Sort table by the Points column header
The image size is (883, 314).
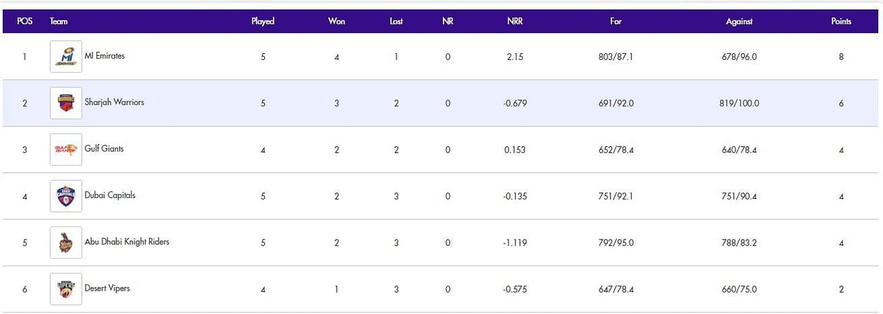[x=841, y=21]
